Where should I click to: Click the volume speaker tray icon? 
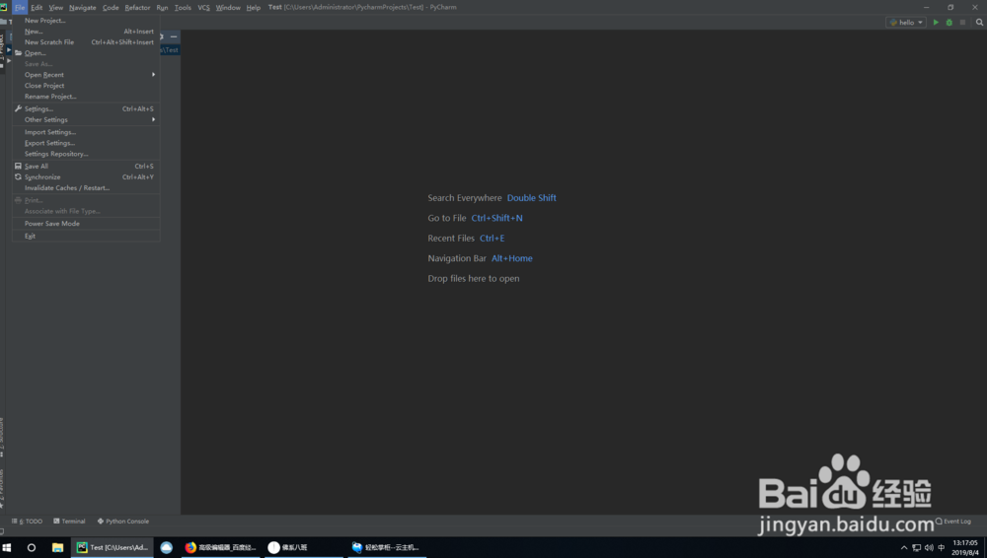(x=929, y=547)
